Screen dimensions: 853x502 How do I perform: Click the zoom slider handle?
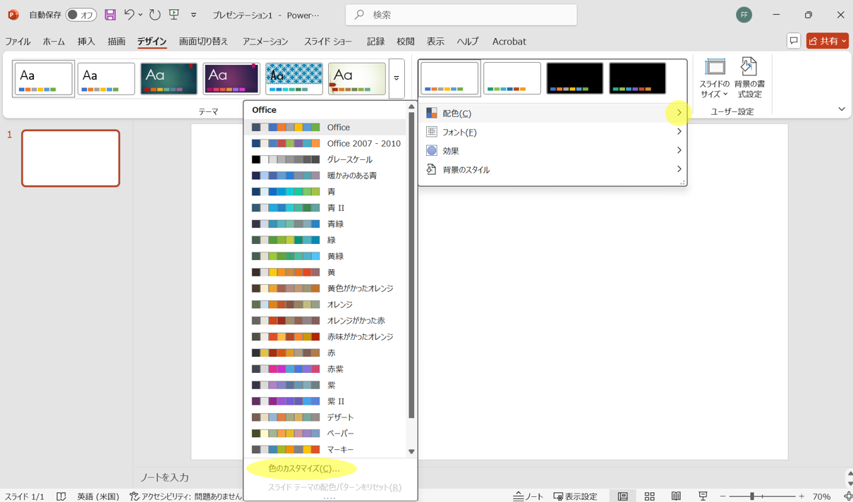coord(752,496)
